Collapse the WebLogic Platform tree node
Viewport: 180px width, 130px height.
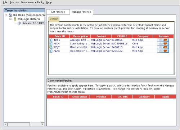coord(10,19)
